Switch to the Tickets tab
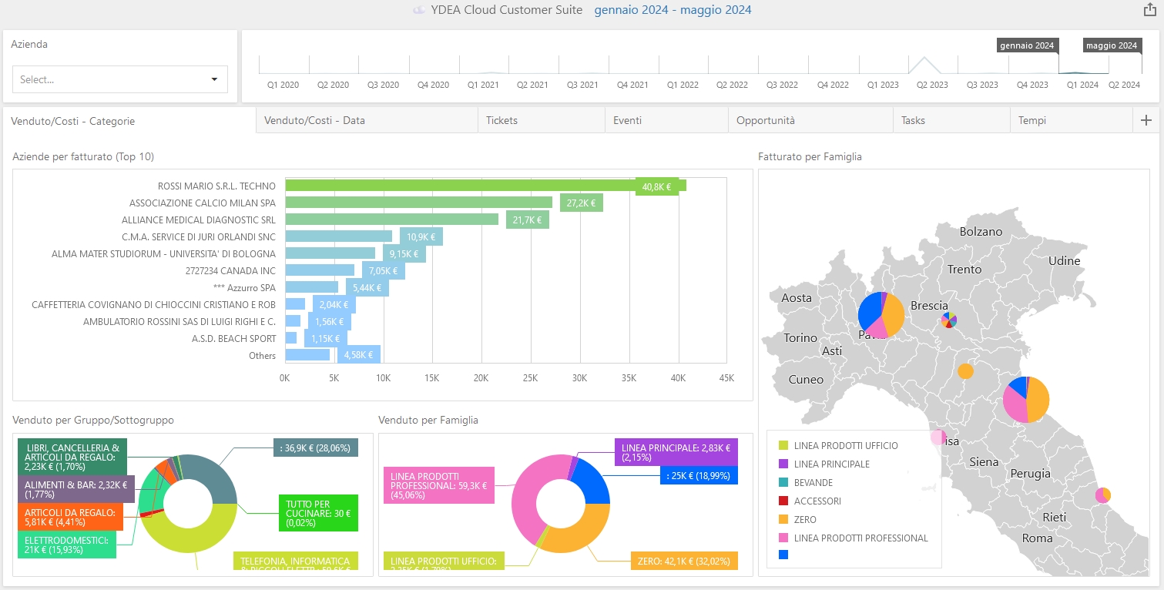Viewport: 1164px width, 590px height. [x=501, y=121]
